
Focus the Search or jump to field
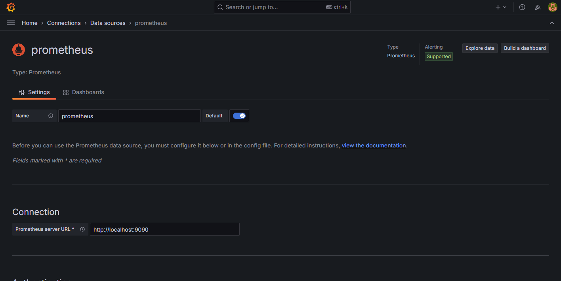[282, 7]
